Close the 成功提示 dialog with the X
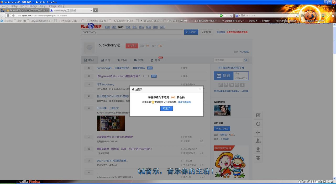The width and height of the screenshot is (336, 184). (200, 89)
